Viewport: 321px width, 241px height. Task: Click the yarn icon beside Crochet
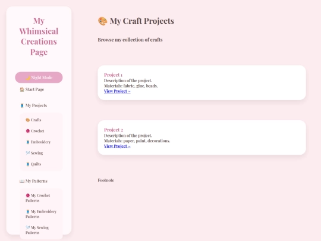click(28, 131)
